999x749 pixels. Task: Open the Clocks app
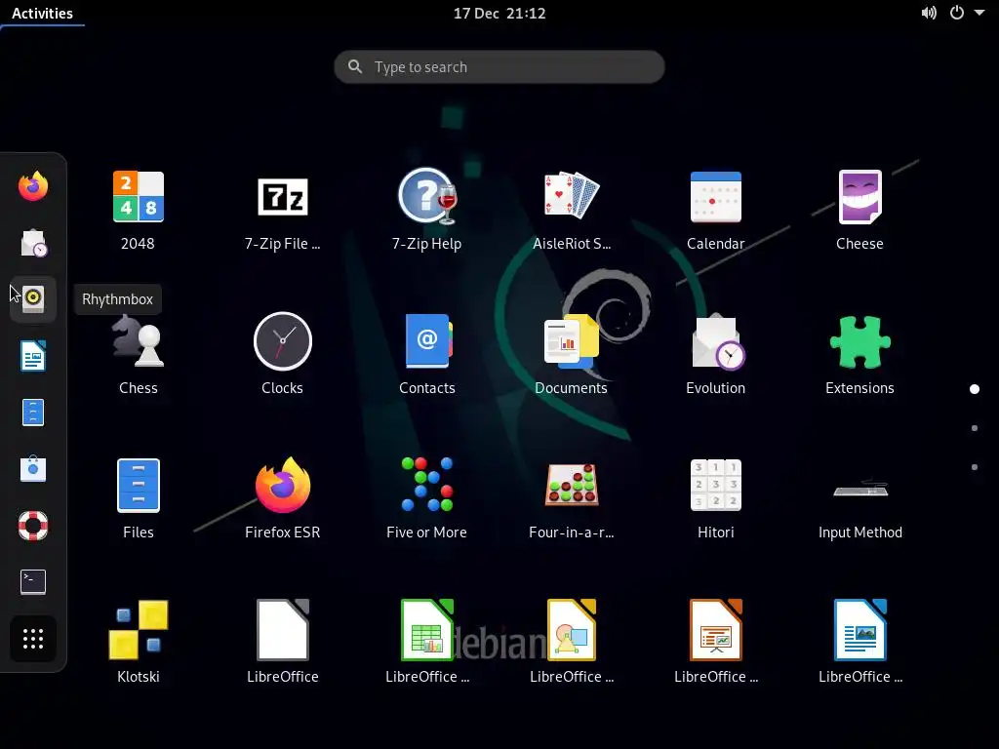click(x=282, y=341)
